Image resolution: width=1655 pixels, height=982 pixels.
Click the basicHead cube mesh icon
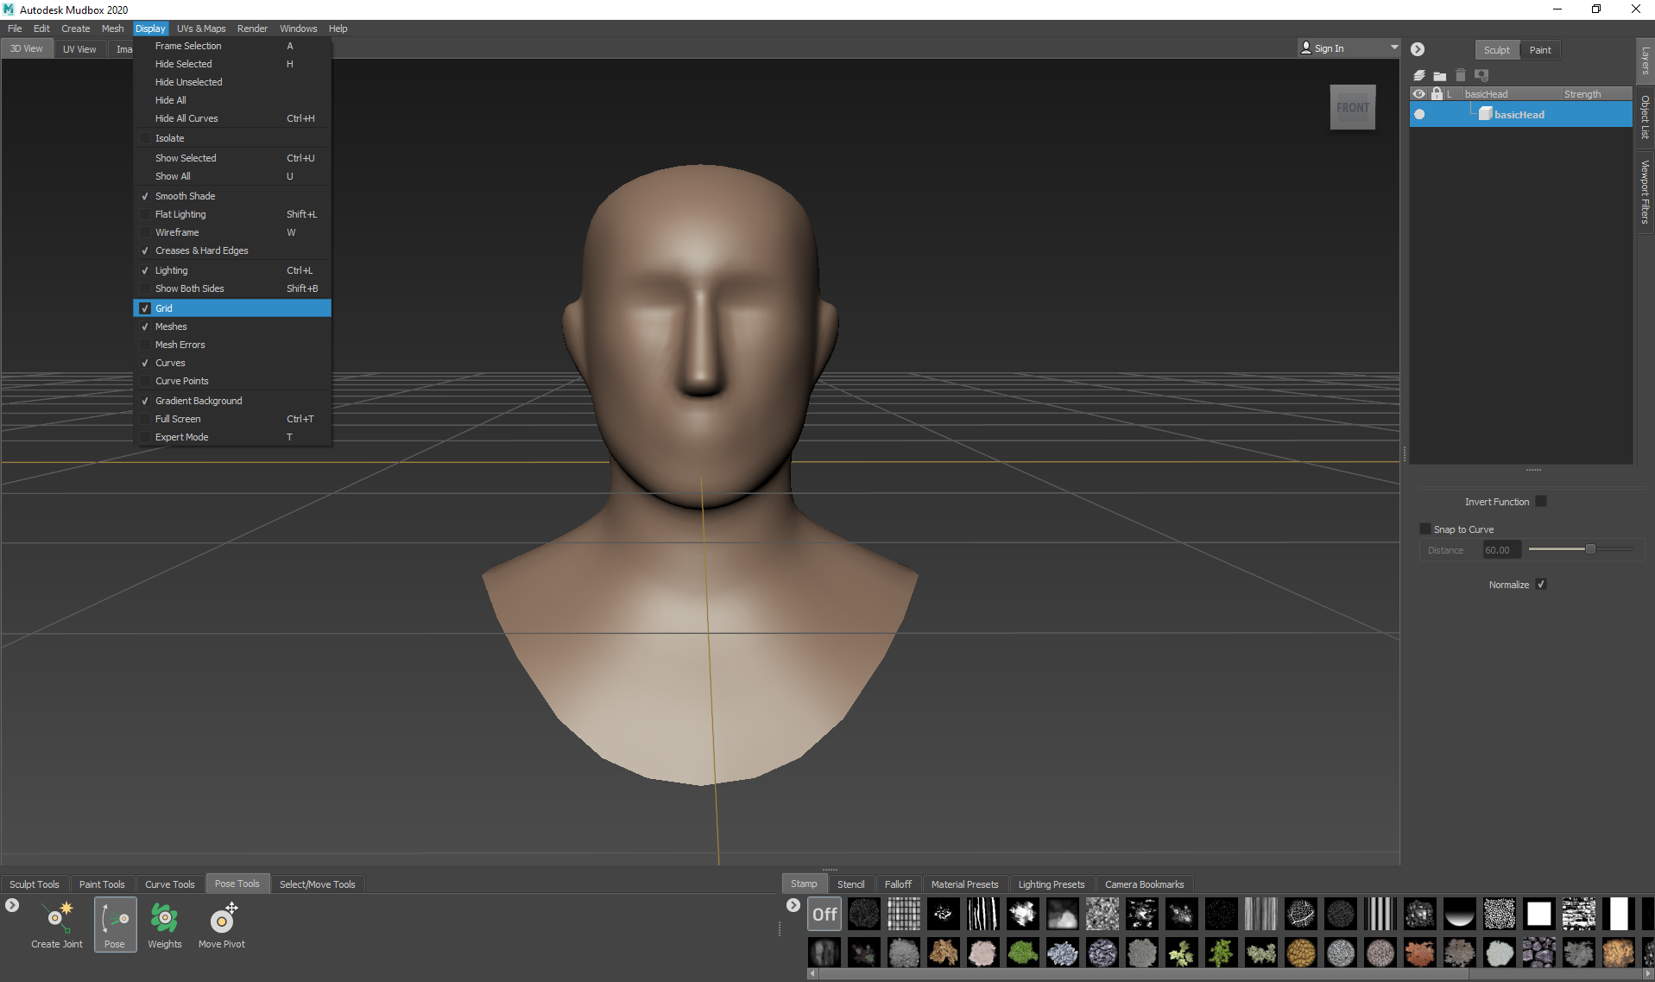point(1486,114)
